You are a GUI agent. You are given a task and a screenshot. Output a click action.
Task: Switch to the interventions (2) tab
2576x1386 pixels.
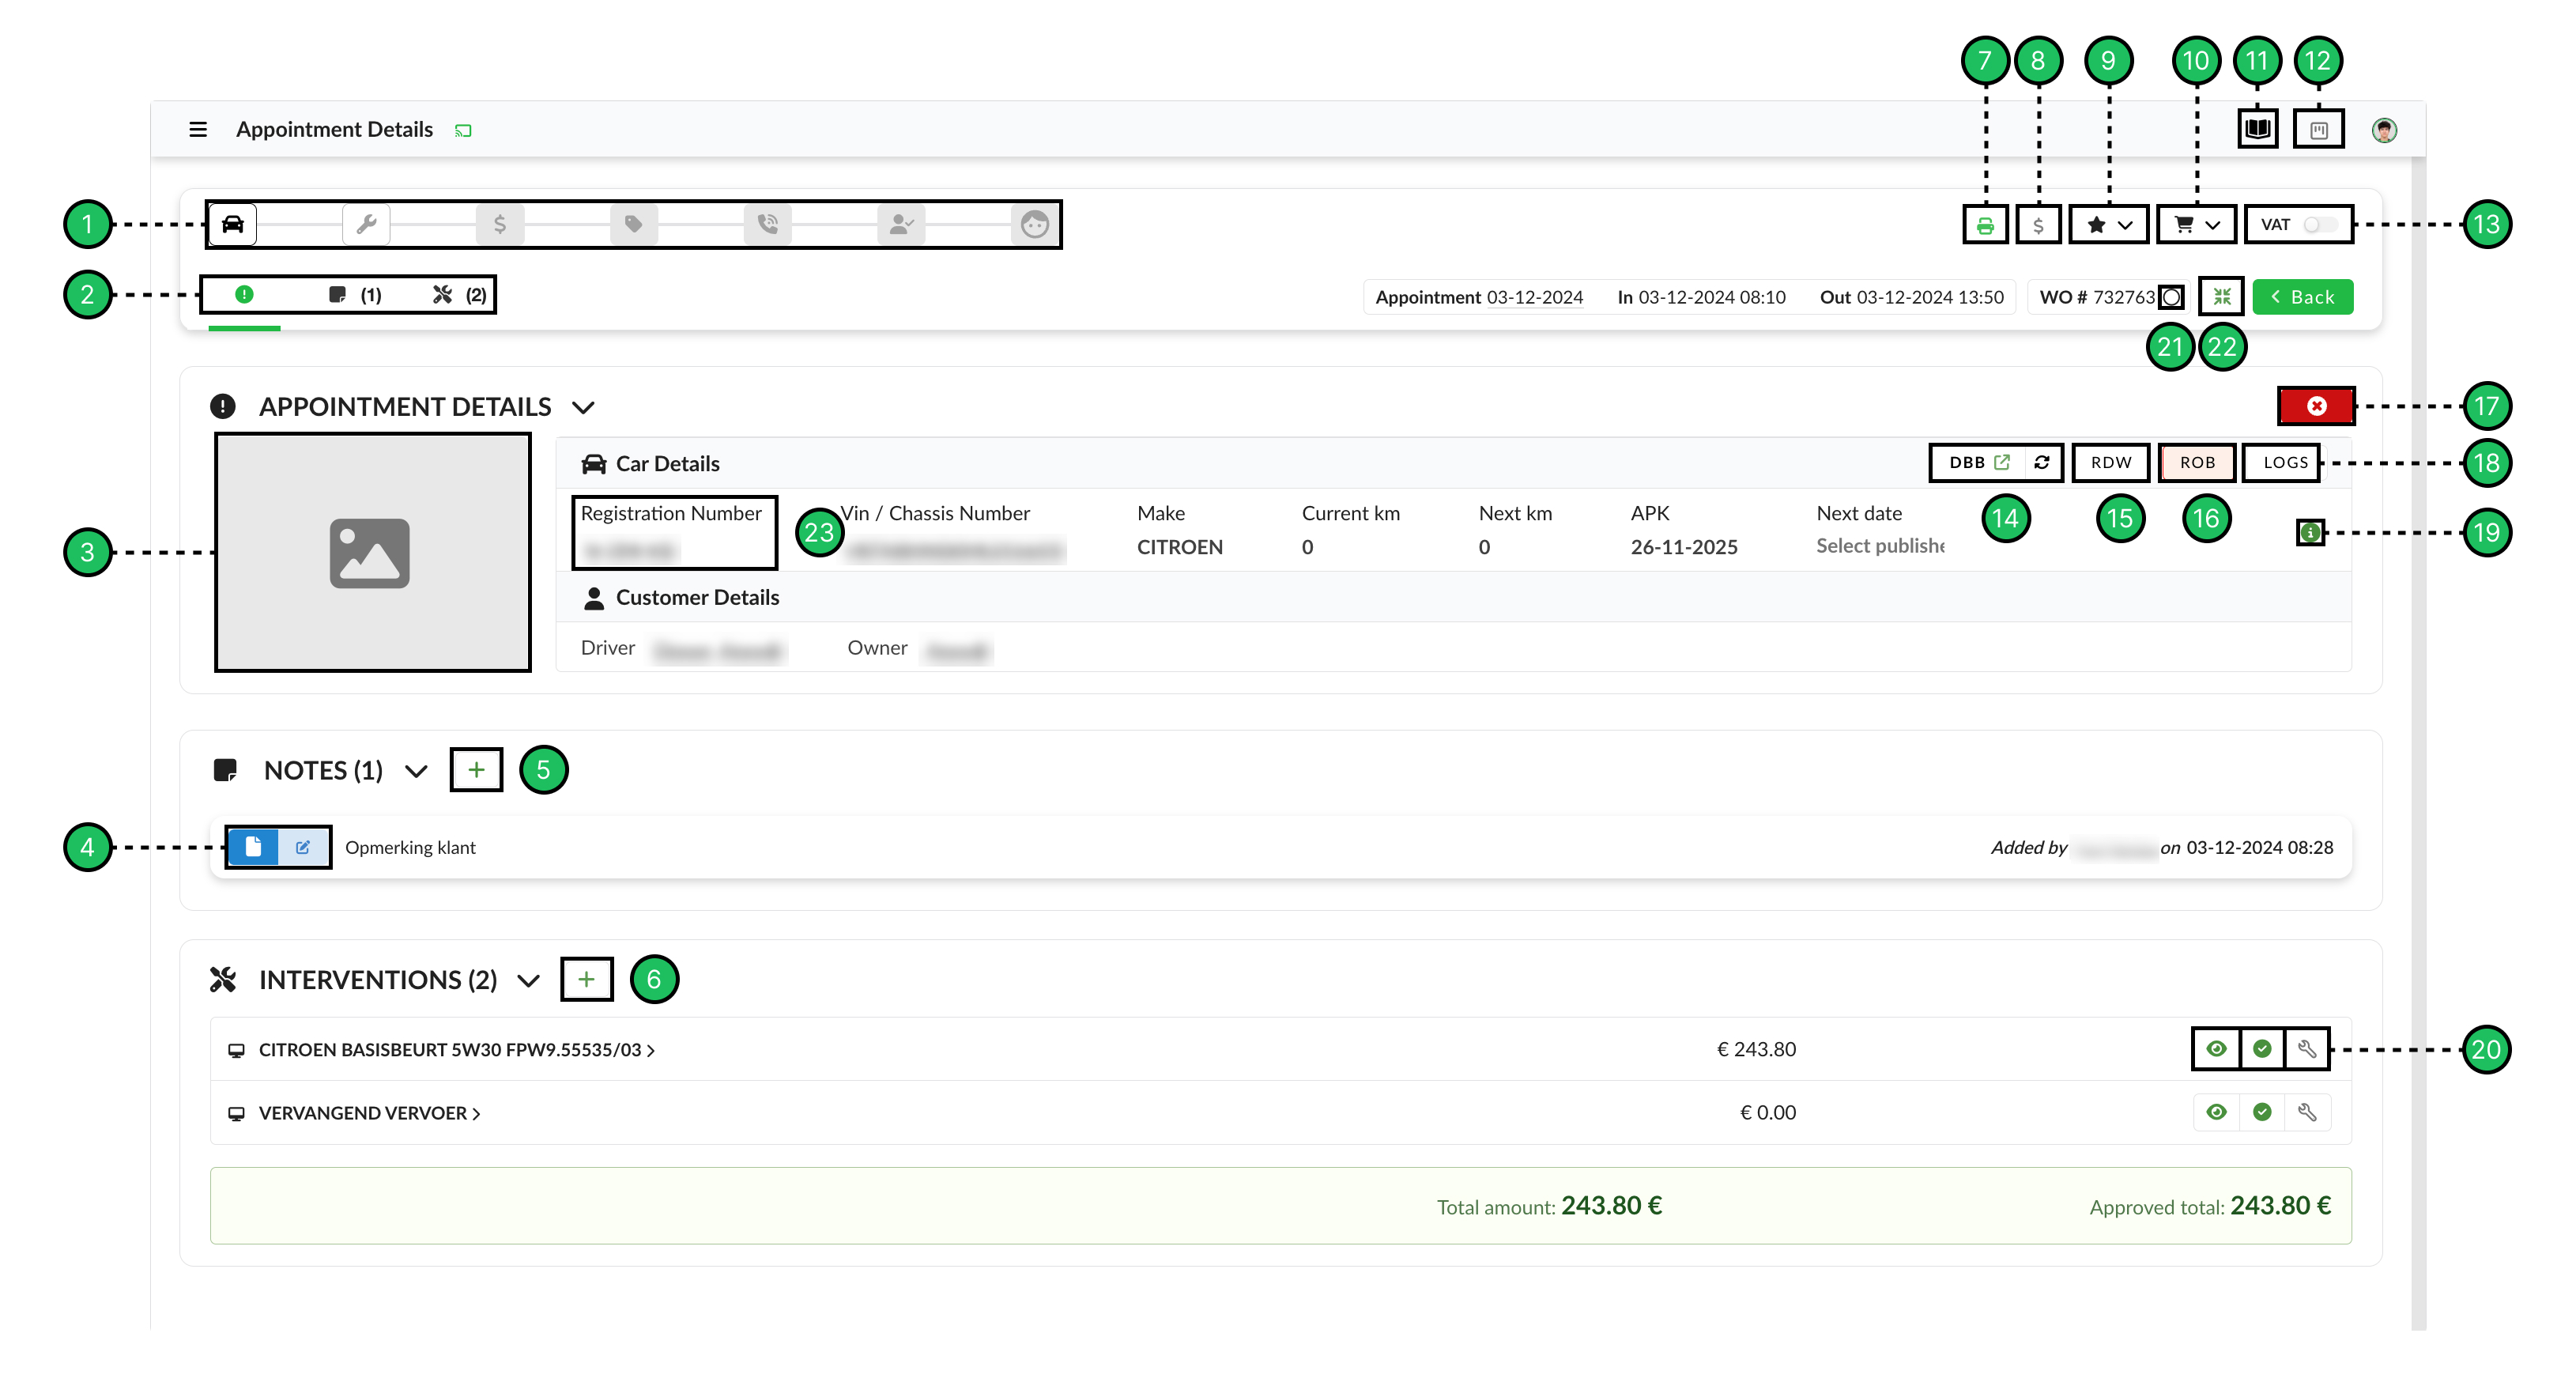click(459, 295)
